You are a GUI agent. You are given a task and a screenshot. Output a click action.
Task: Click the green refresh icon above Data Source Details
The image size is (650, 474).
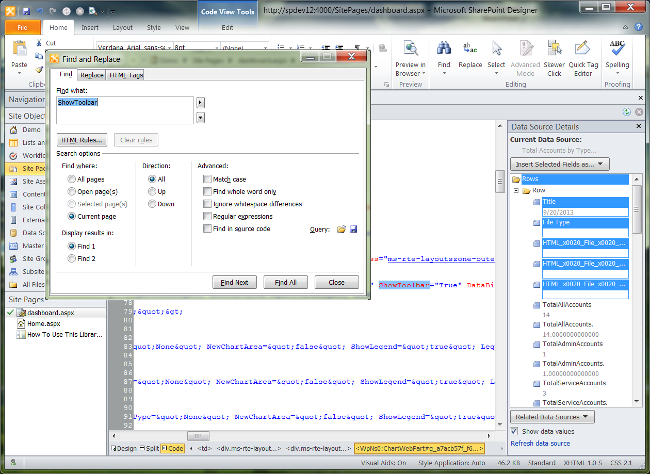(x=627, y=112)
